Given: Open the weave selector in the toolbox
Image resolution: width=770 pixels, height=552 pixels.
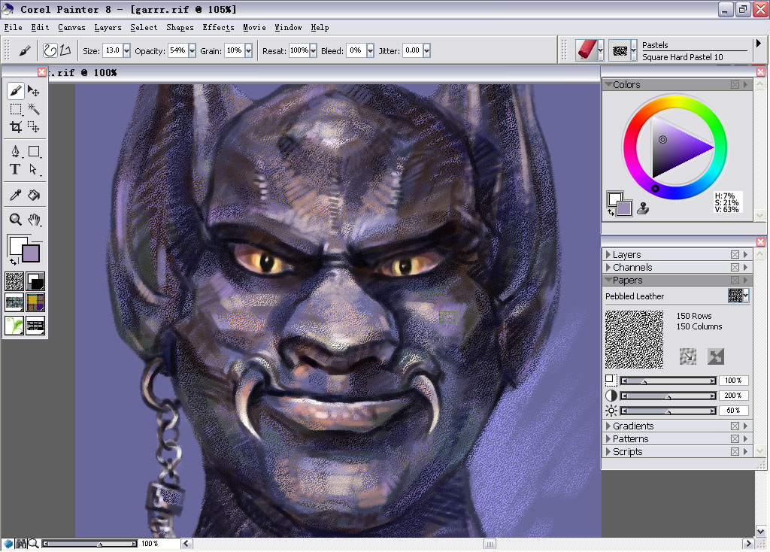Looking at the screenshot, I should coord(35,302).
